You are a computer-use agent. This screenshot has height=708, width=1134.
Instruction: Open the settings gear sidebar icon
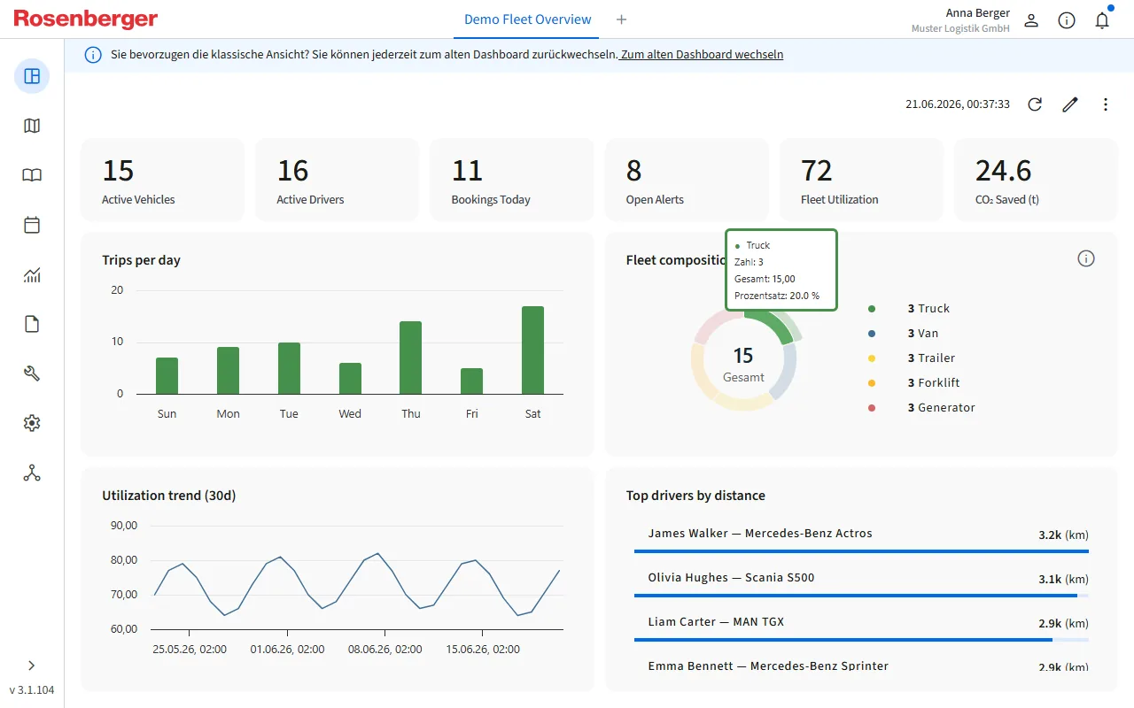pyautogui.click(x=32, y=423)
